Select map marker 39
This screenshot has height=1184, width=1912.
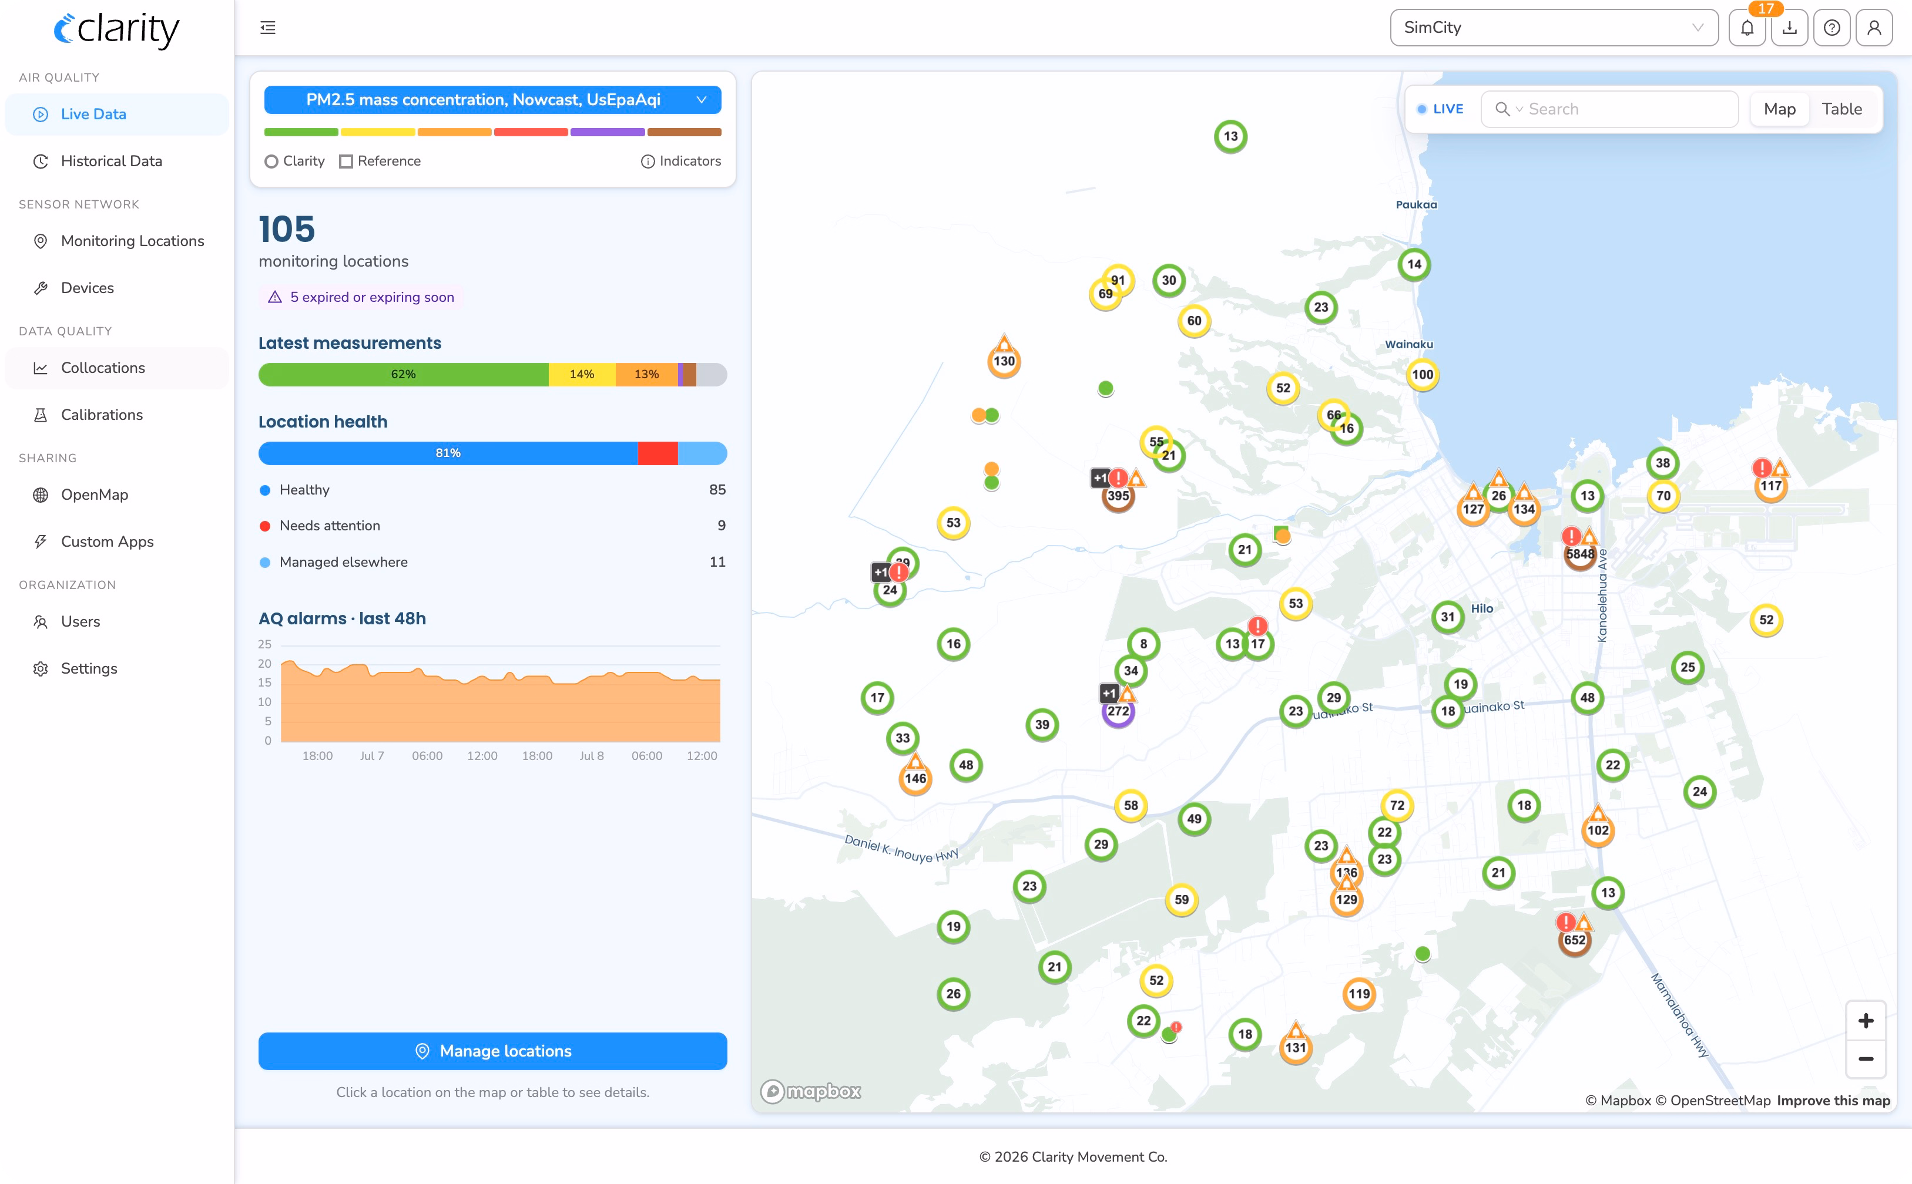tap(1042, 725)
